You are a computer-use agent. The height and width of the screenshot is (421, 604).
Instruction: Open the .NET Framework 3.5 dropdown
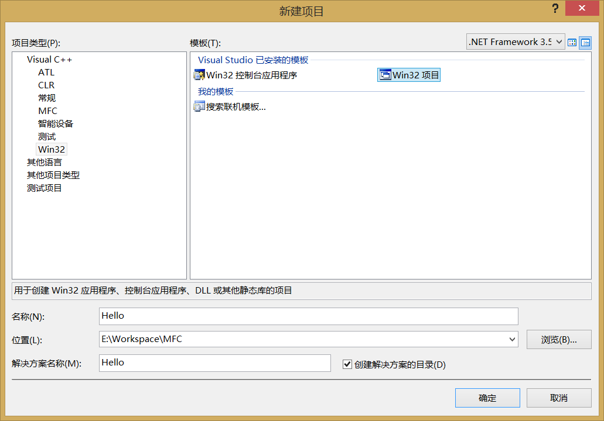[516, 42]
